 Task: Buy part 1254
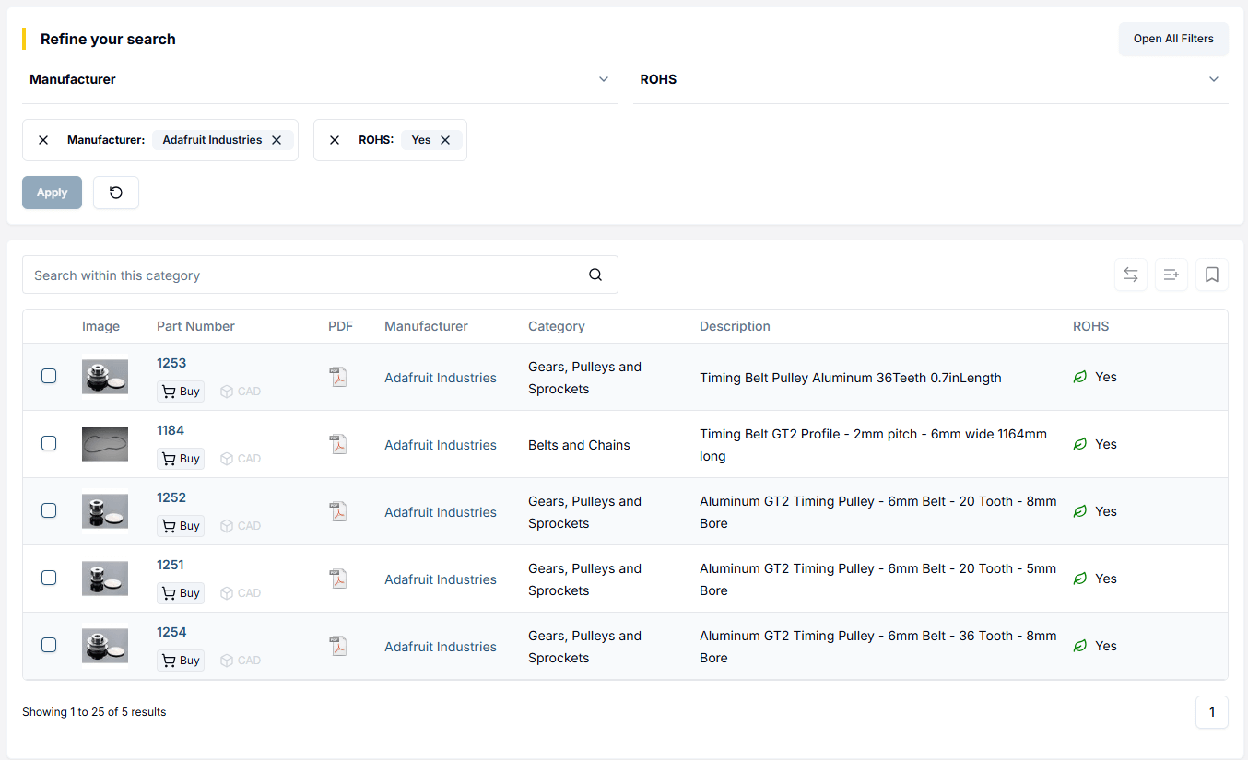(x=181, y=661)
